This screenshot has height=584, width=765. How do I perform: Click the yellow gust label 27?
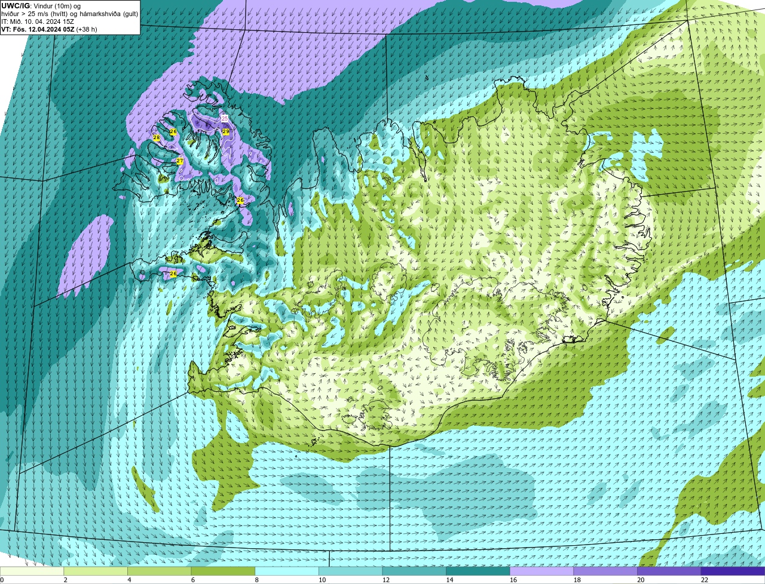(180, 161)
